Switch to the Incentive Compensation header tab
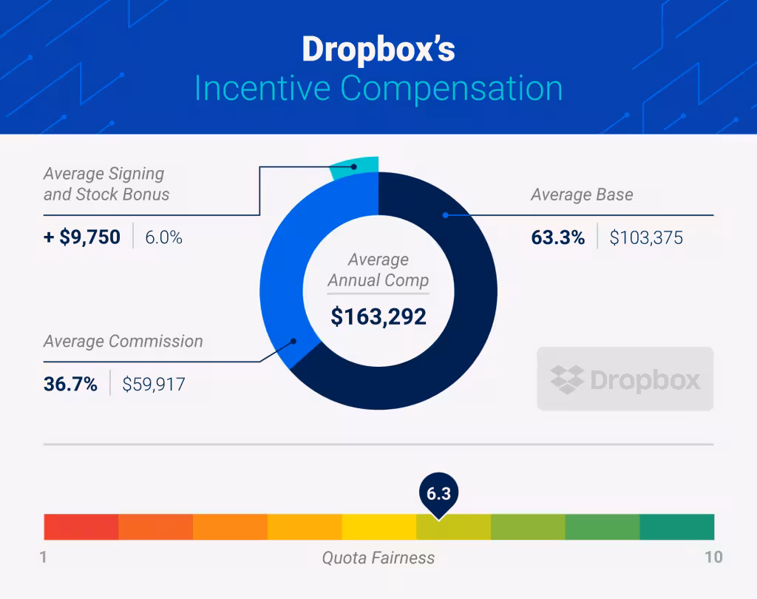Screen dimensions: 757x599 coord(378,88)
